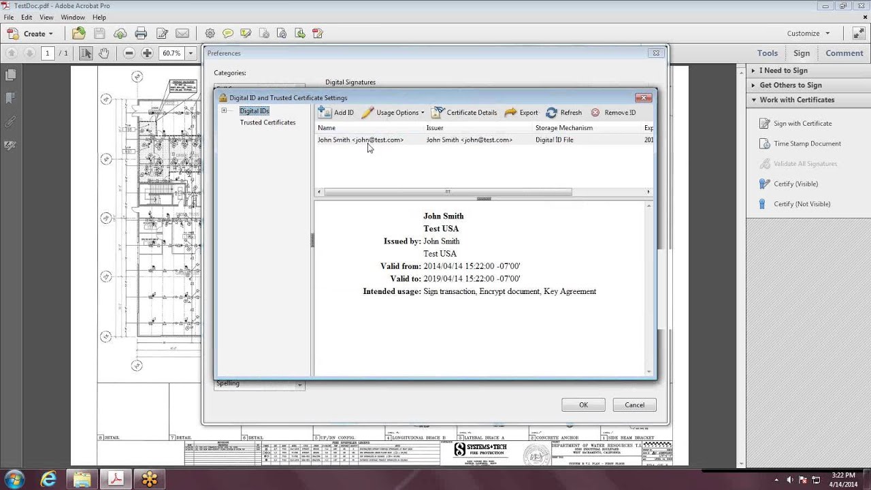Sort by Storage Mechanism column header
The width and height of the screenshot is (871, 490).
pyautogui.click(x=563, y=128)
